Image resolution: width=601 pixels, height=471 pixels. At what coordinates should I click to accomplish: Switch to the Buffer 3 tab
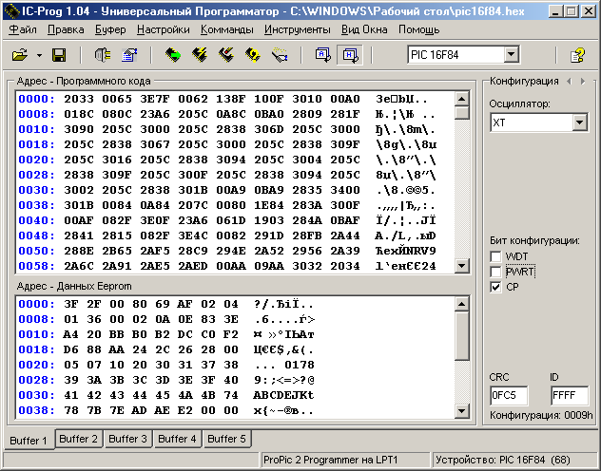[128, 439]
